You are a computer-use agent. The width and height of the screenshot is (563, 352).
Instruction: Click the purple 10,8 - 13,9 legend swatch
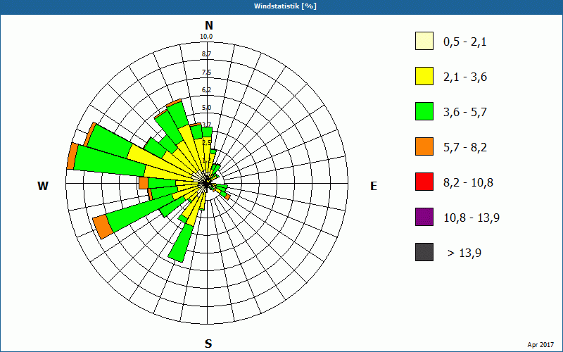tap(424, 217)
